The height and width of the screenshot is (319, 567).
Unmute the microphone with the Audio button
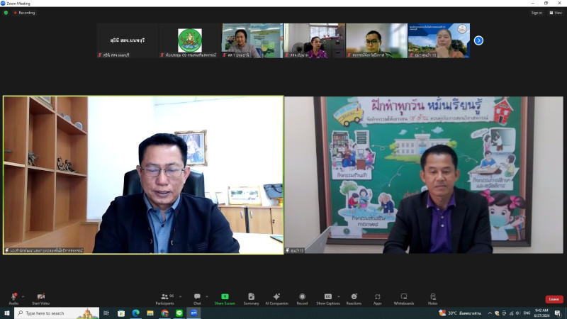13,297
